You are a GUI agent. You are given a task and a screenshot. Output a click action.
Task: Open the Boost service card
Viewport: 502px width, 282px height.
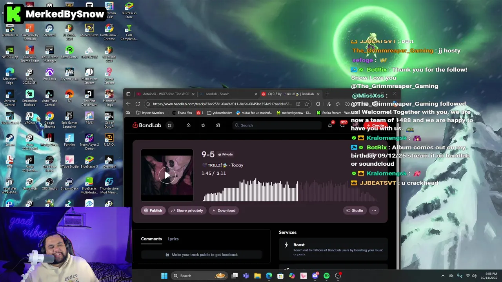[333, 249]
